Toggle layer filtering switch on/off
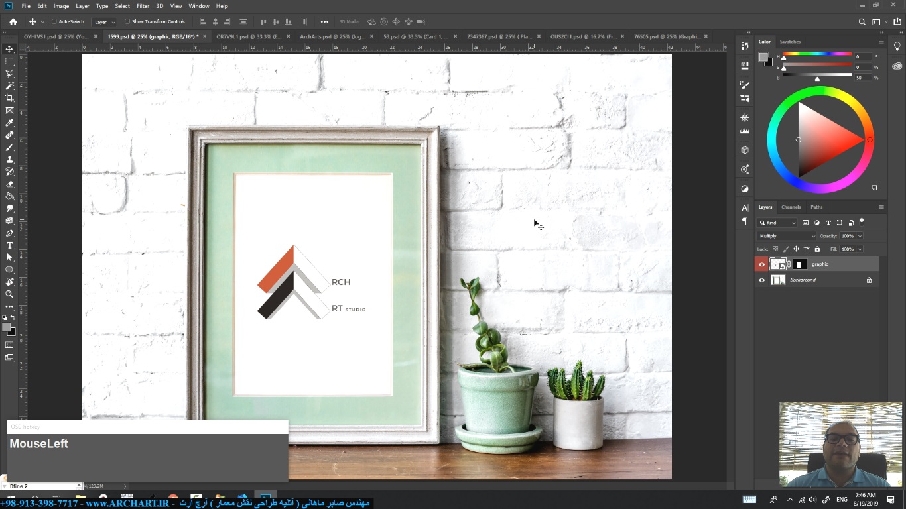The image size is (906, 509). point(862,222)
